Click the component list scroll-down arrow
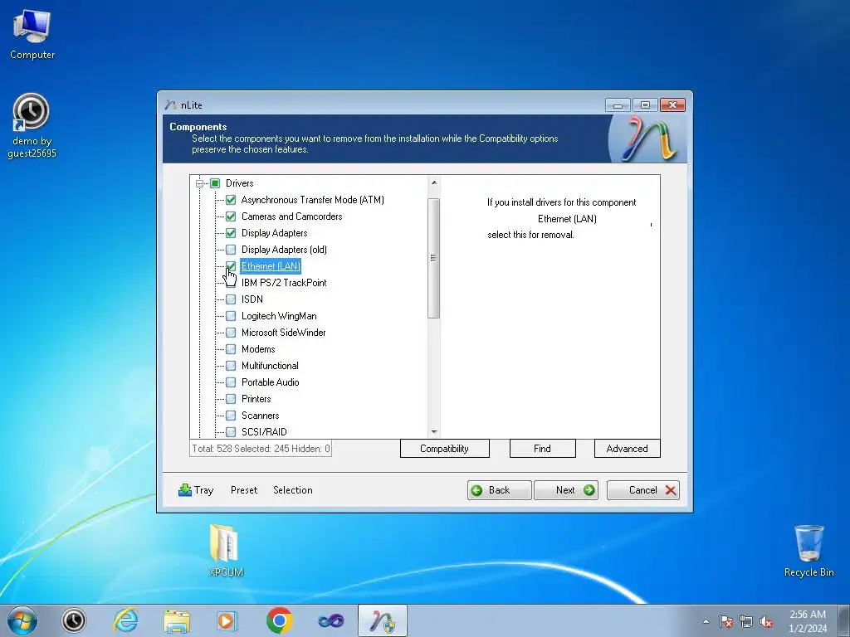The image size is (850, 637). point(433,431)
